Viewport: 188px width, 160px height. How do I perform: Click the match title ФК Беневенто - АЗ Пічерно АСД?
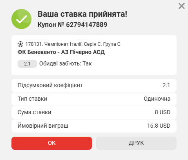(x=61, y=52)
